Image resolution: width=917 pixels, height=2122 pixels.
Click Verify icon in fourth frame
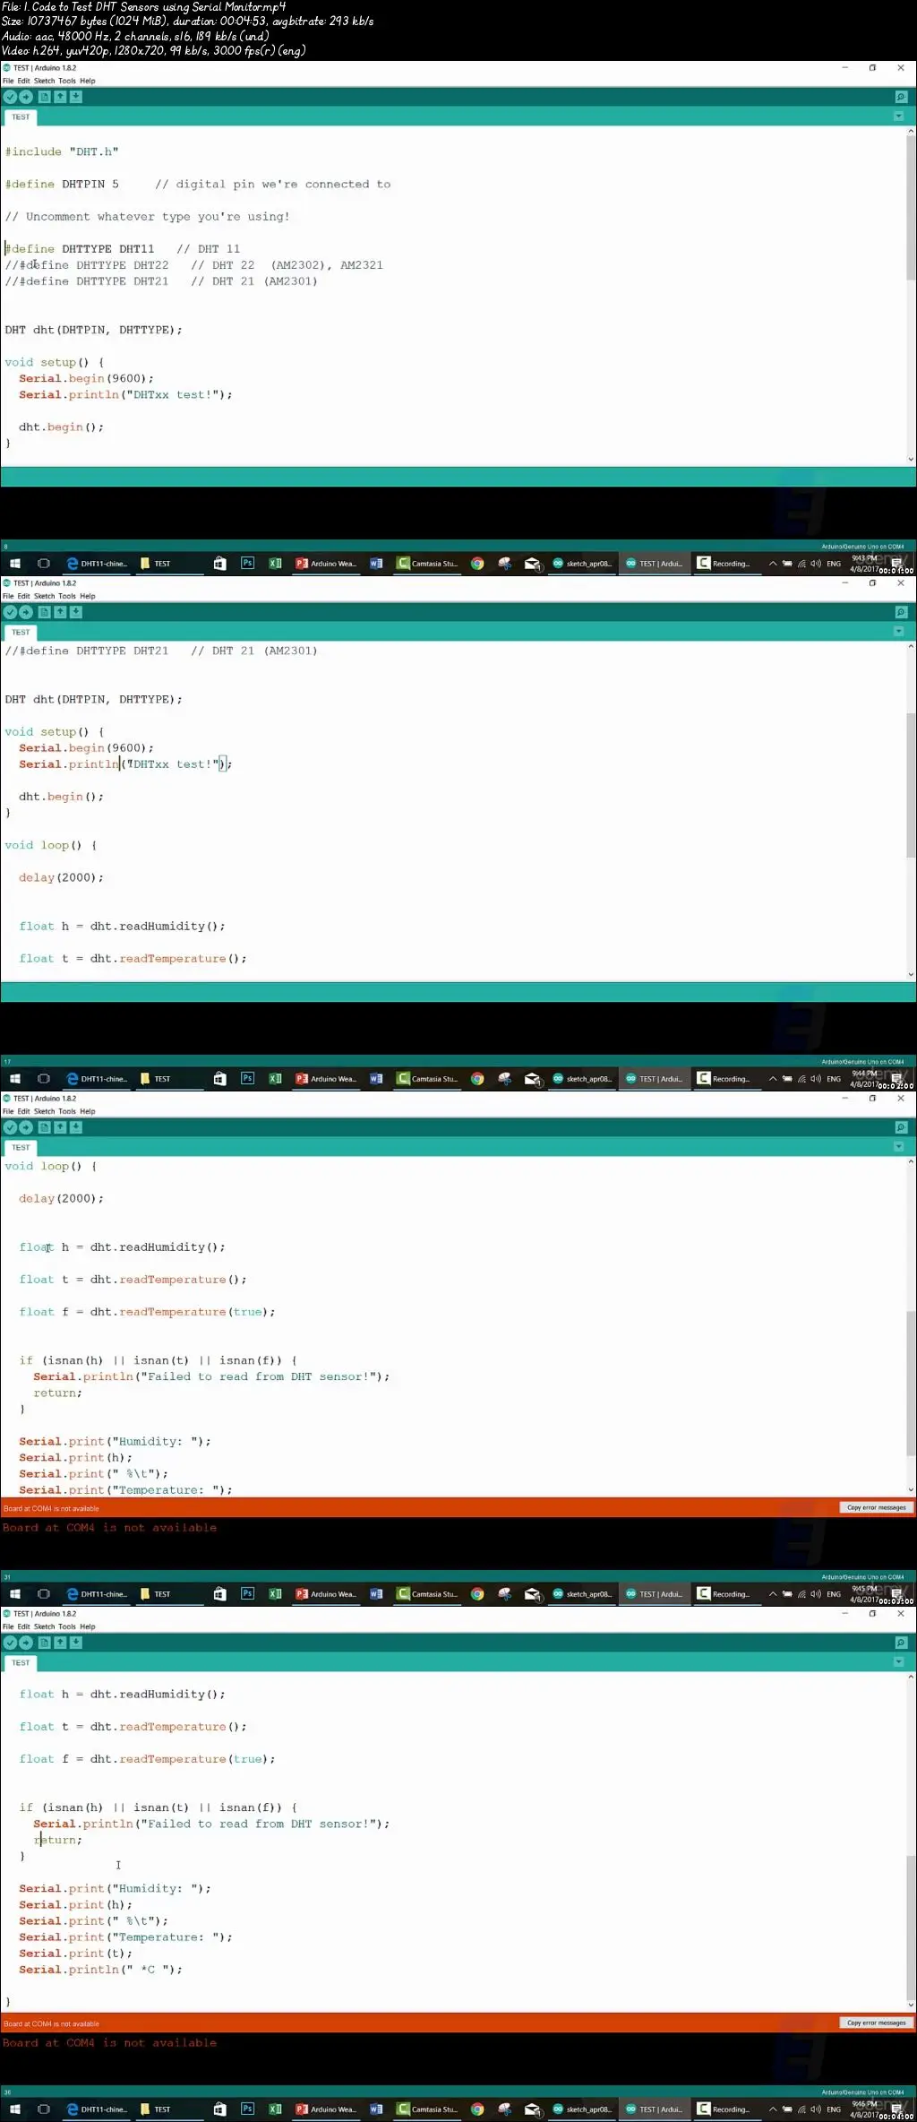(x=10, y=1643)
